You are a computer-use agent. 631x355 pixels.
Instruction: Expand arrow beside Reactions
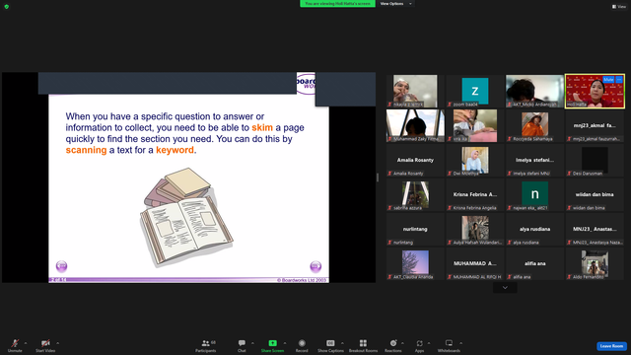(x=402, y=343)
